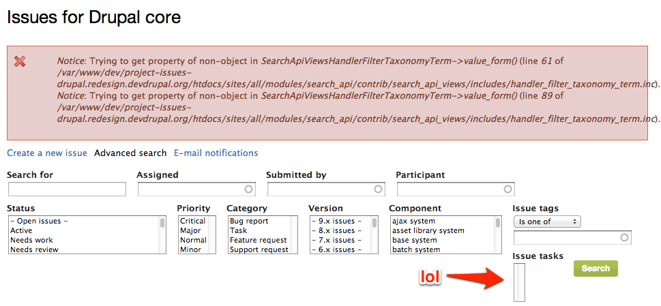Choose 'Bug report' in Category list
Screen dimensions: 661x306
pos(249,221)
